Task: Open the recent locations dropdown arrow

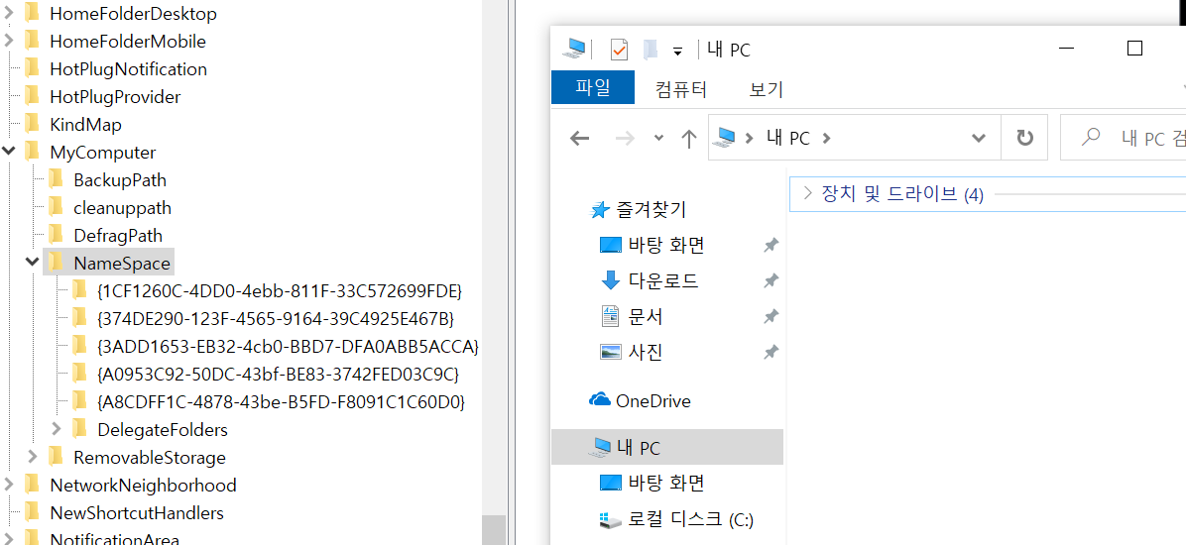Action: tap(658, 139)
